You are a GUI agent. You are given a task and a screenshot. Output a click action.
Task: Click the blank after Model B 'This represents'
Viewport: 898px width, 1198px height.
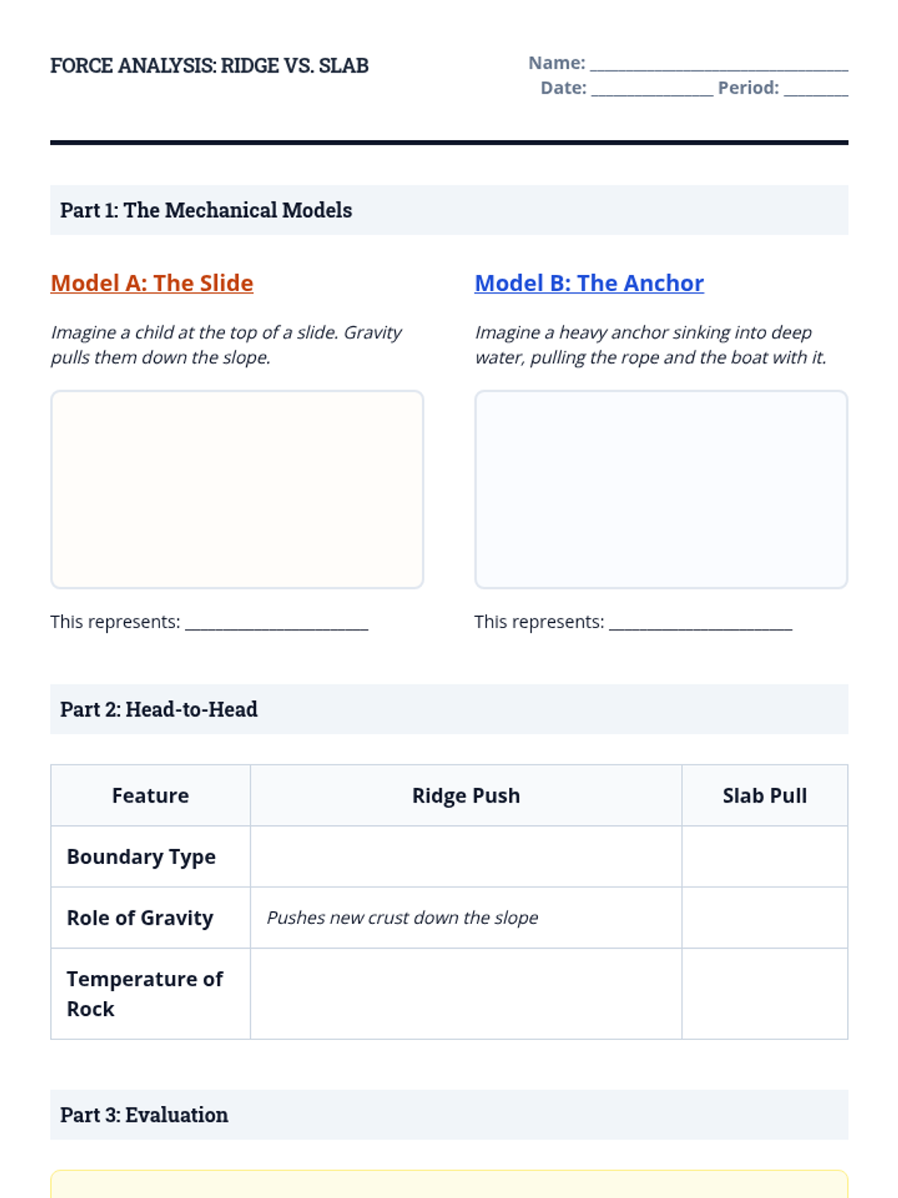pos(700,622)
